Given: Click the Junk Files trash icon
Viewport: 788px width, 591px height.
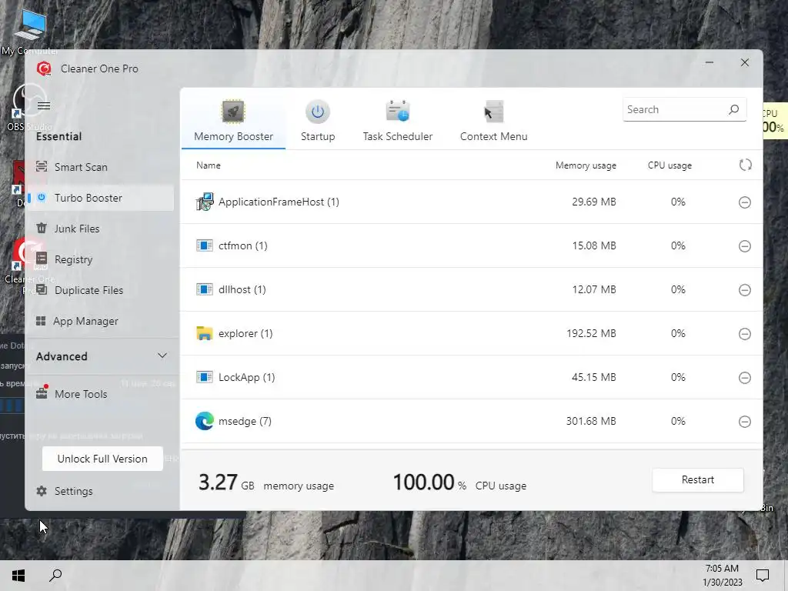Looking at the screenshot, I should click(42, 228).
